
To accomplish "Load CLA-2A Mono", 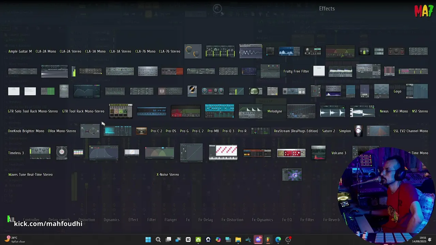I will click(46, 51).
